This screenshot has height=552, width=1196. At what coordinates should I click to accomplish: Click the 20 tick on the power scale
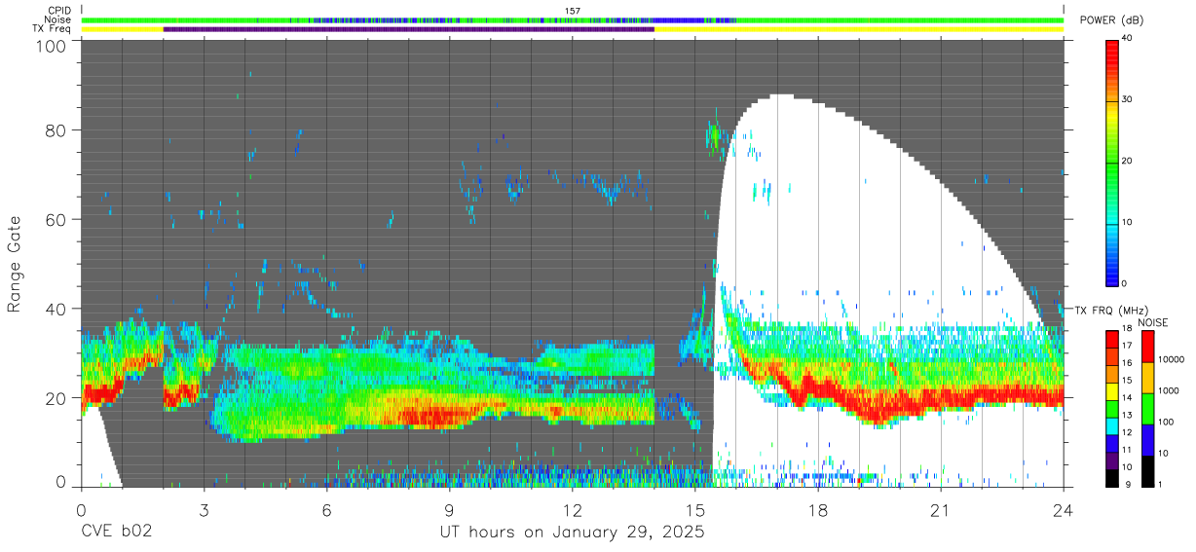pos(1128,161)
